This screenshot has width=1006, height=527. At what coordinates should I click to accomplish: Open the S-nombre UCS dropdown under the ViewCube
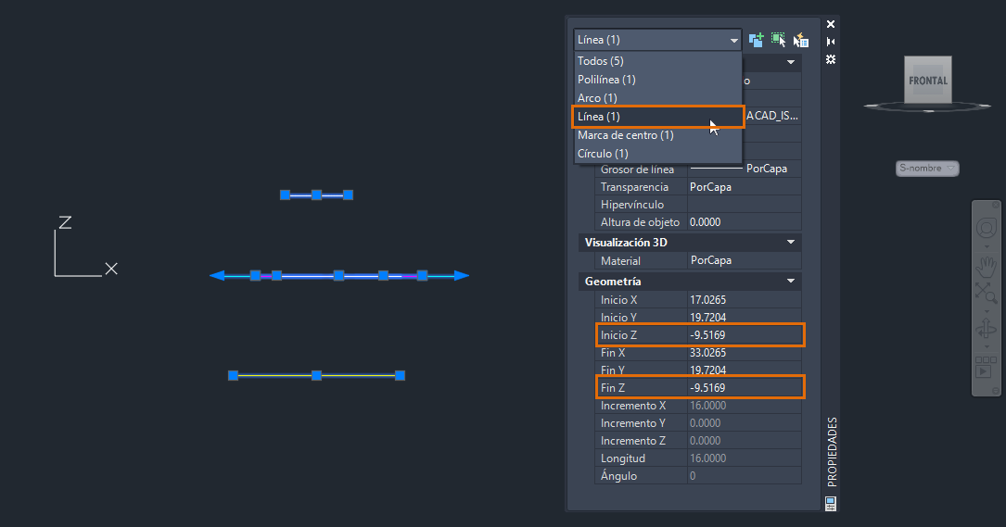coord(927,168)
